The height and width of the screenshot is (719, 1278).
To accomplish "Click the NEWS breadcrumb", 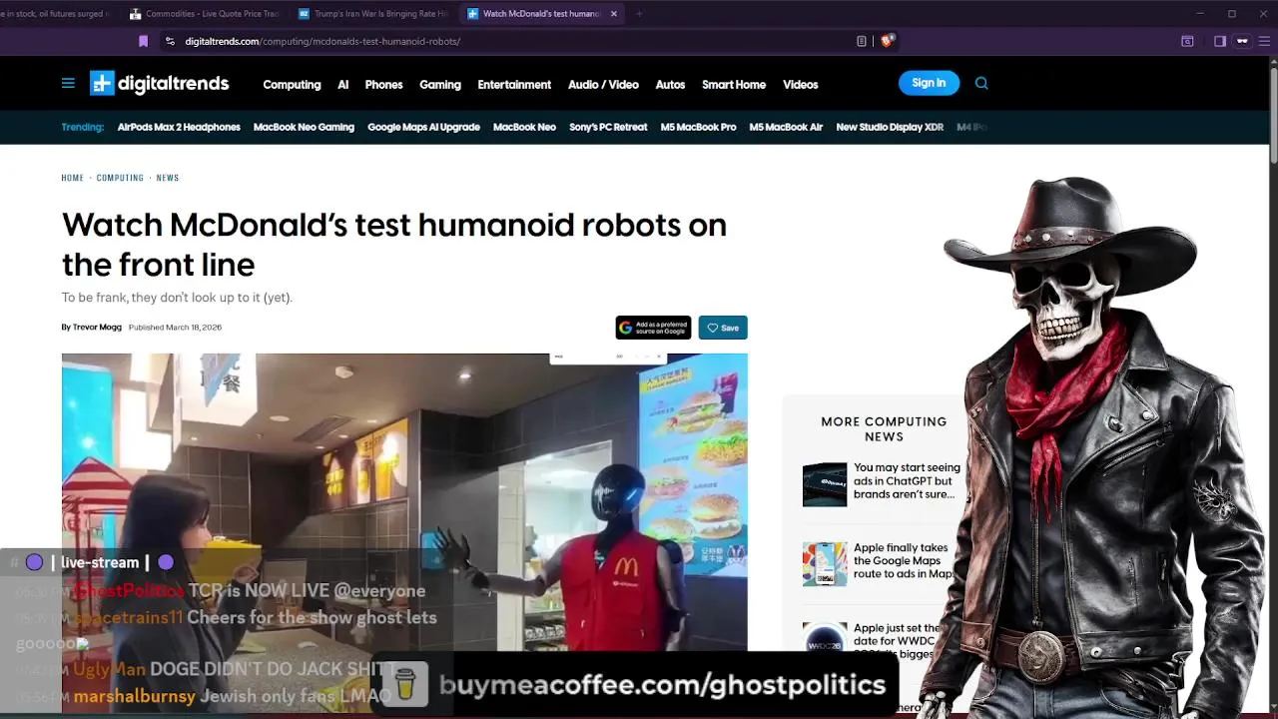I will pyautogui.click(x=168, y=178).
